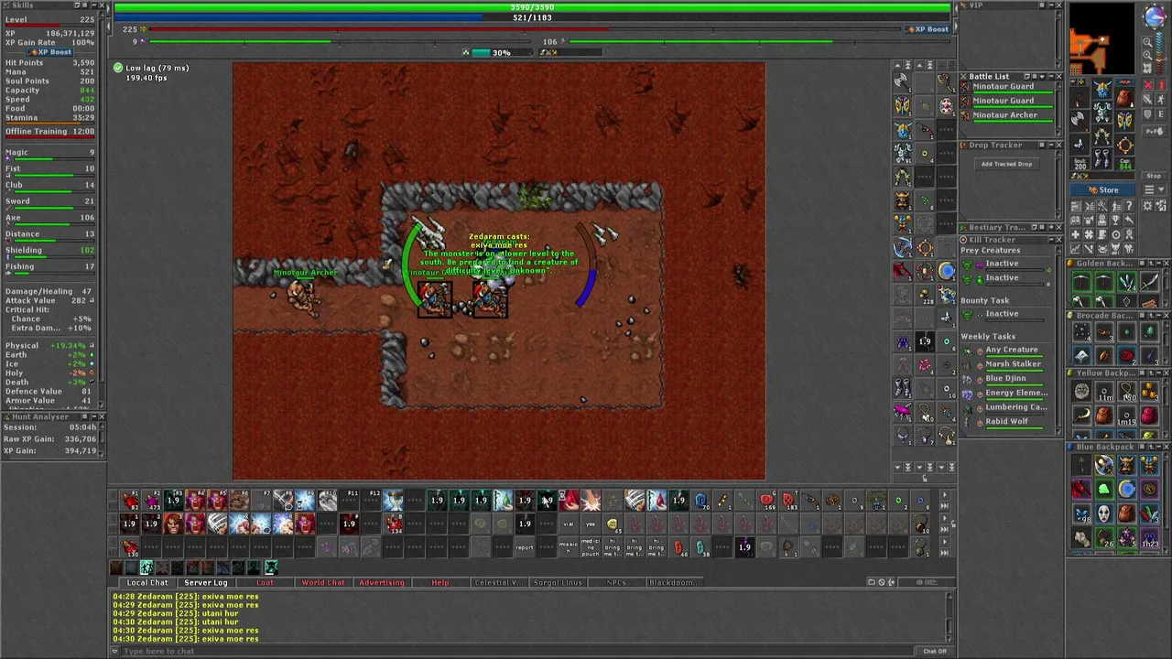The width and height of the screenshot is (1172, 659).
Task: Trigger the 'yes' hotkey slot
Action: tap(589, 524)
